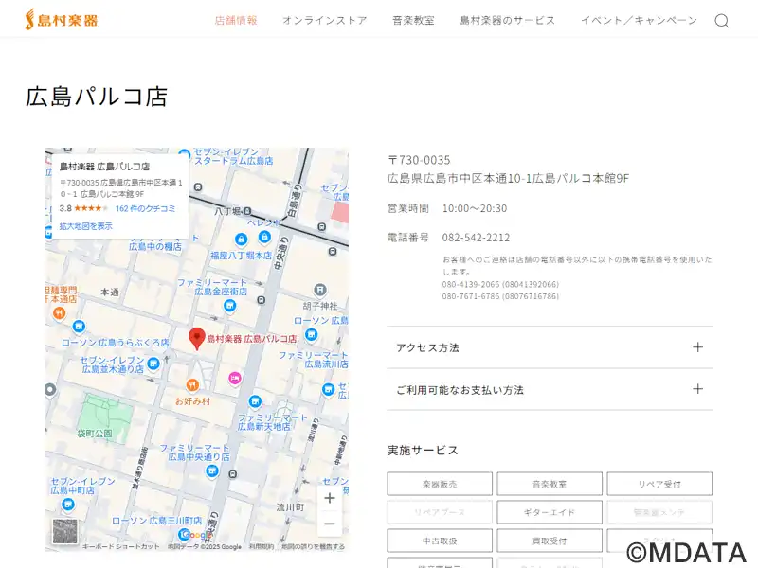The width and height of the screenshot is (758, 568).
Task: Switch to the satellite imagery thumbnail on the map
Action: (x=64, y=531)
